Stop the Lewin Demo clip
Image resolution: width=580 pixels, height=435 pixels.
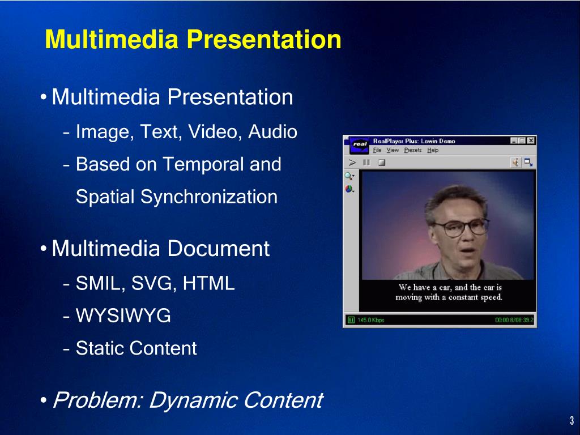(382, 163)
